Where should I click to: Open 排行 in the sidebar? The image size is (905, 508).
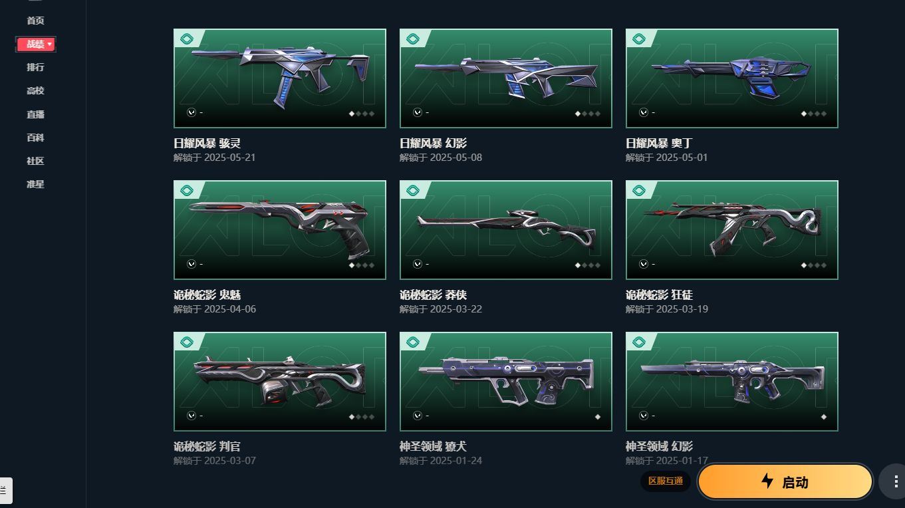(x=35, y=67)
